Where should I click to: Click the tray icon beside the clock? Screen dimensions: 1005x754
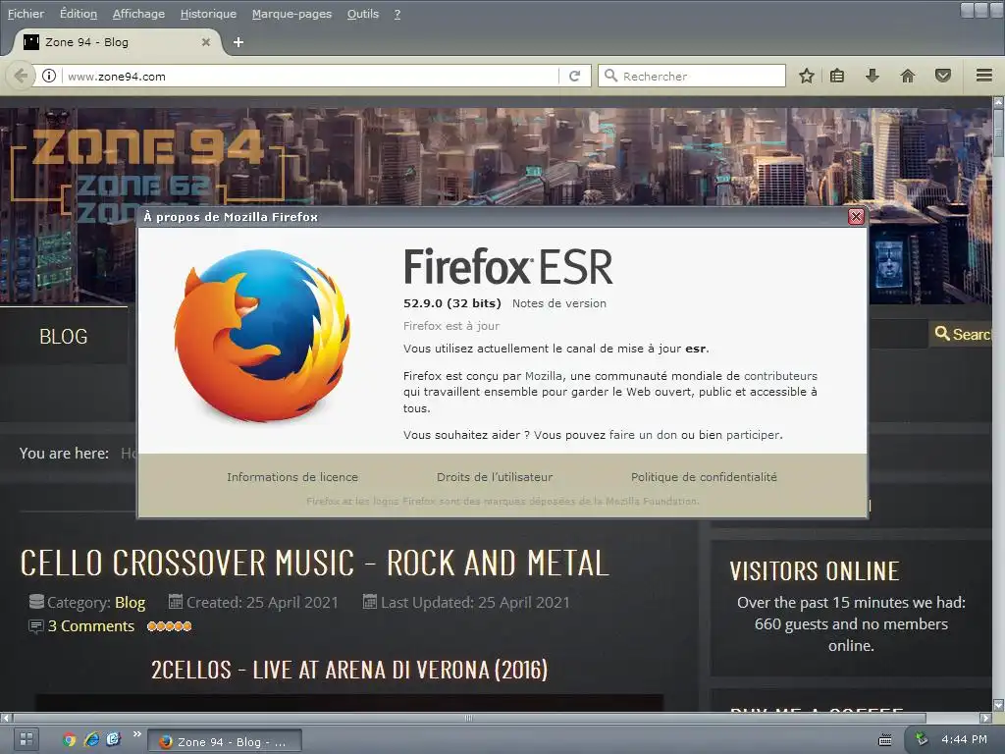(x=922, y=739)
